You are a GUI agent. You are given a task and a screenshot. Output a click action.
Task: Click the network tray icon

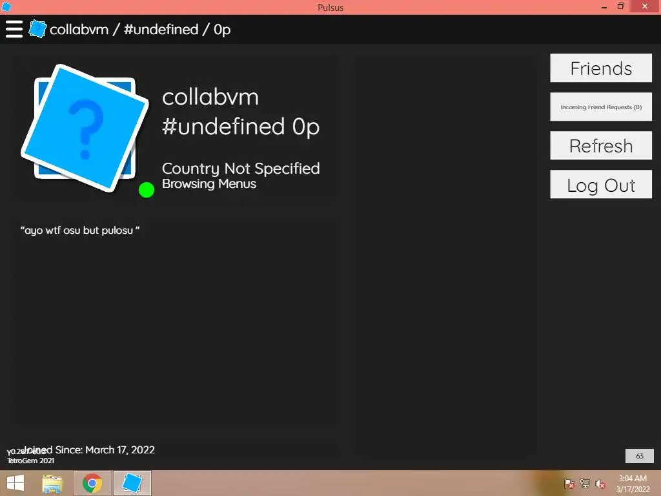coord(585,484)
